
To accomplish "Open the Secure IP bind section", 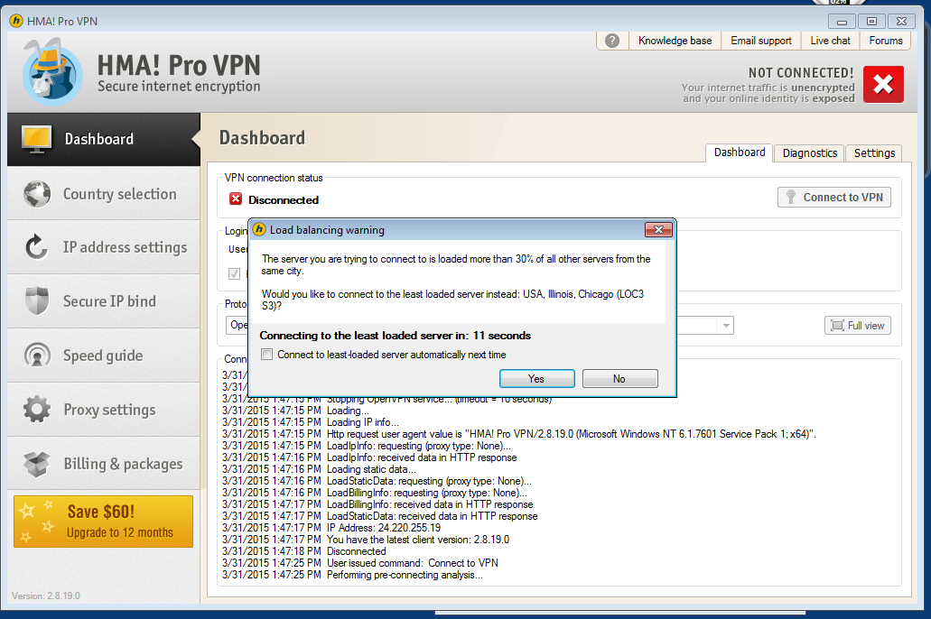I will coord(104,300).
